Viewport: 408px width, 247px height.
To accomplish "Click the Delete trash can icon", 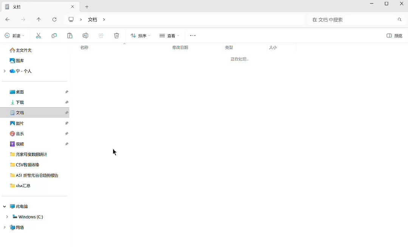I will (x=116, y=36).
